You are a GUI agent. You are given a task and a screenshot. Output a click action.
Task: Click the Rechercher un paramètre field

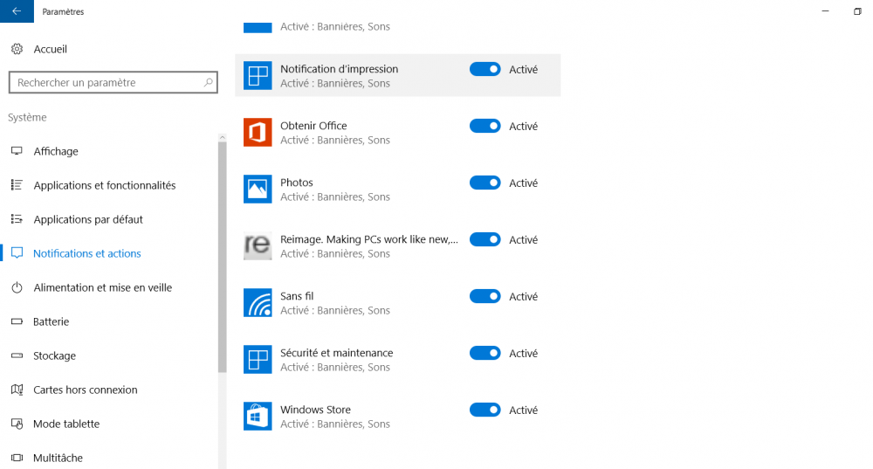tap(113, 82)
